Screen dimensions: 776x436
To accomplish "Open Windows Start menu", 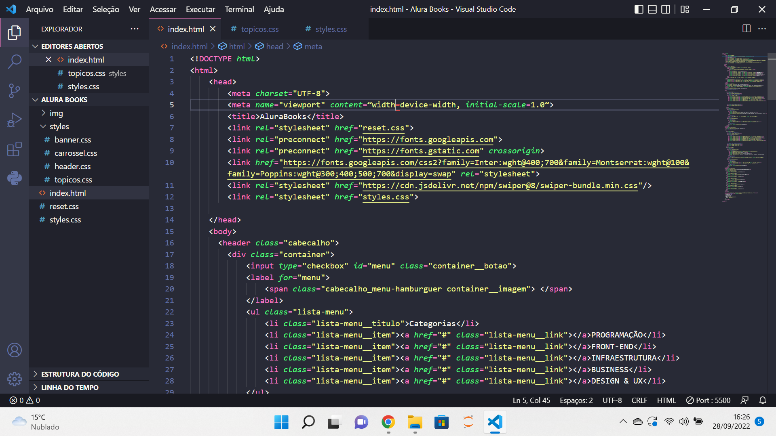I will click(281, 422).
